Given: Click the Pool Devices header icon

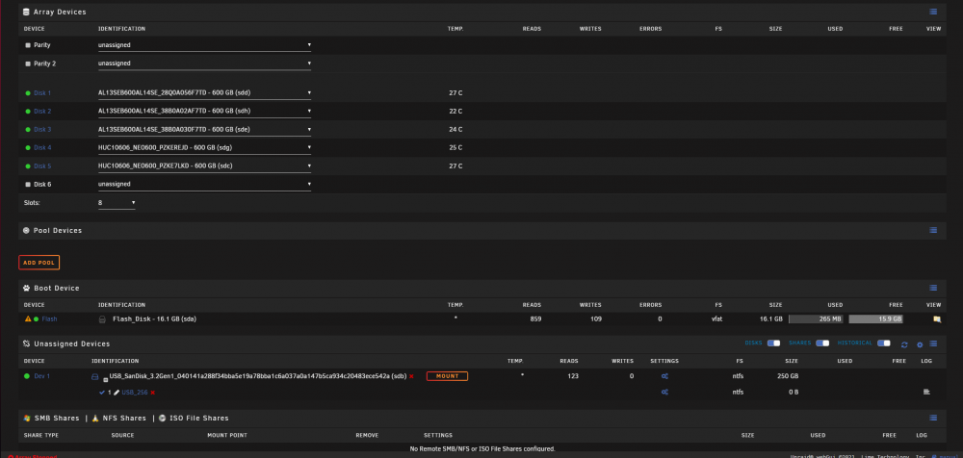Looking at the screenshot, I should pos(26,230).
